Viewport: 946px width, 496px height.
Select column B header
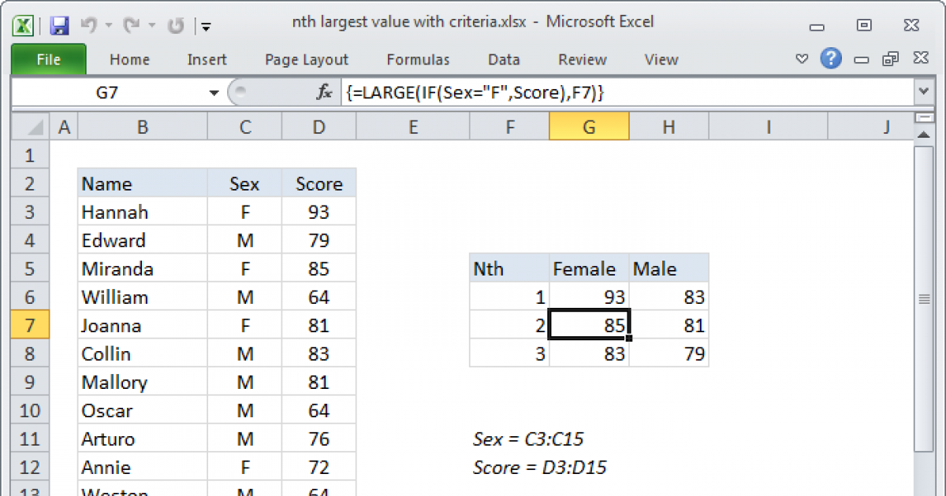click(143, 127)
